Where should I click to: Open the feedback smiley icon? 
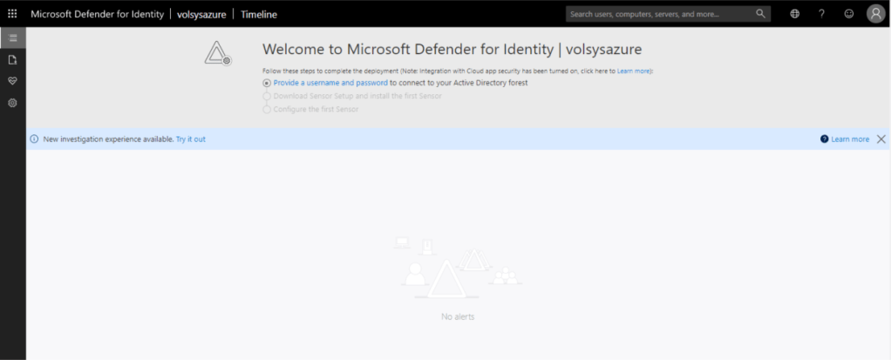tap(848, 14)
